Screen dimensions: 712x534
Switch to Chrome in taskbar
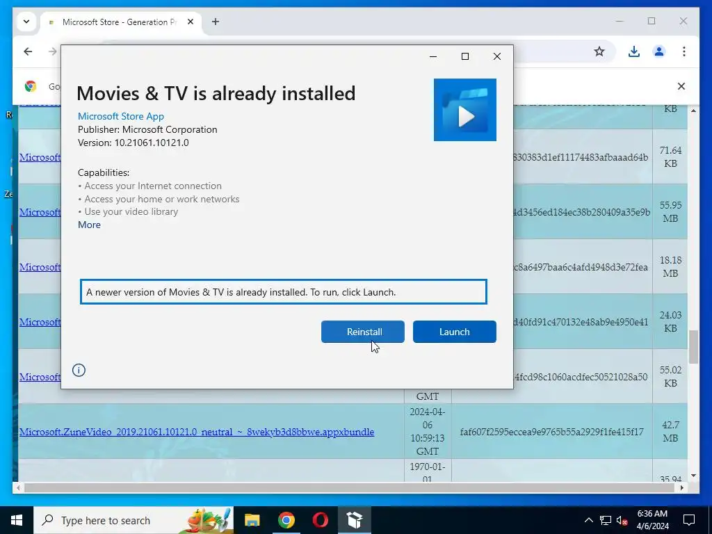pos(286,520)
